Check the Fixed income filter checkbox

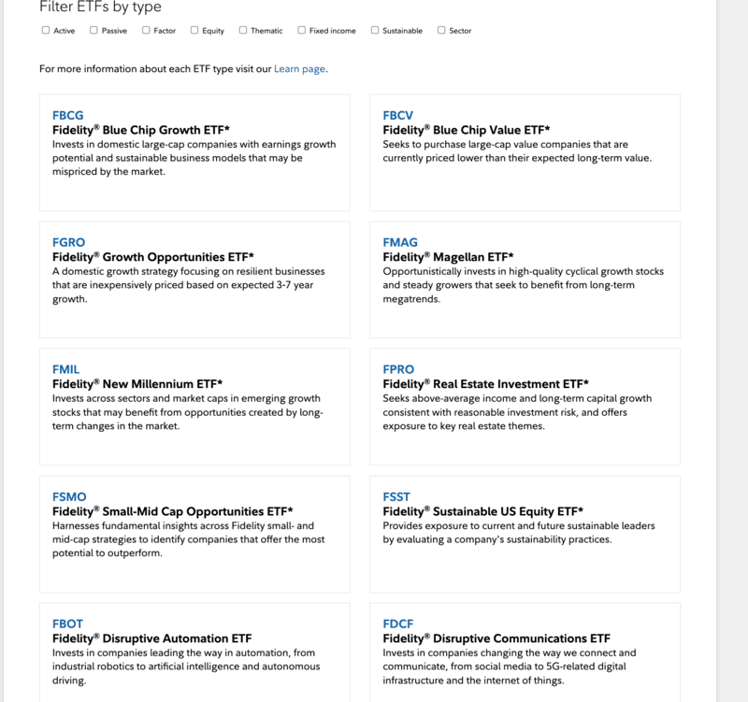(x=301, y=31)
